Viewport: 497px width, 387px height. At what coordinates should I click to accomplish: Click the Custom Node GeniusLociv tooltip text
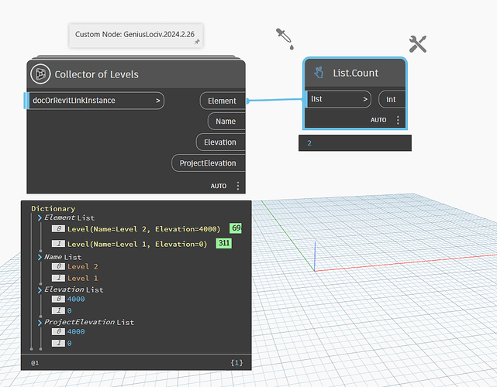coord(135,34)
